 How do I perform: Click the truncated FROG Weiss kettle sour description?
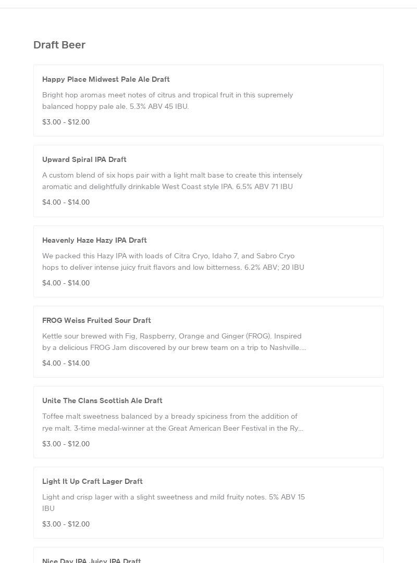174,342
